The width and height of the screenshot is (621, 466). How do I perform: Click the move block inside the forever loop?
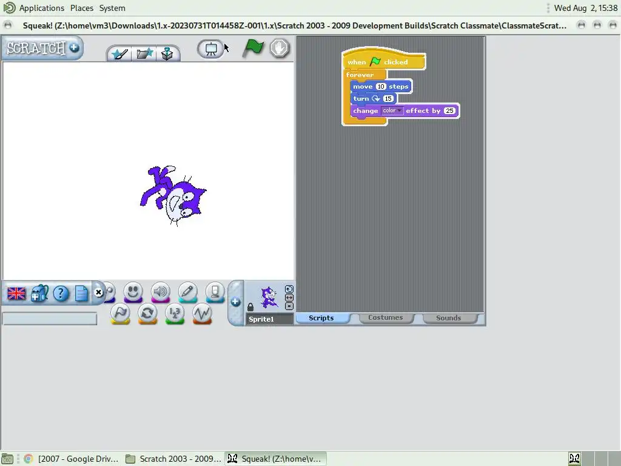coord(381,87)
